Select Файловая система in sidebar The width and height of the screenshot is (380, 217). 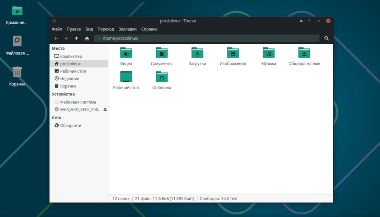point(79,102)
